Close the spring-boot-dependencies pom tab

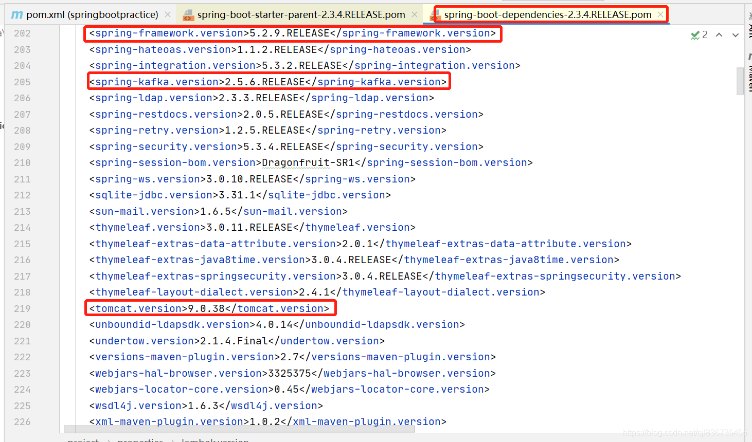[x=660, y=14]
